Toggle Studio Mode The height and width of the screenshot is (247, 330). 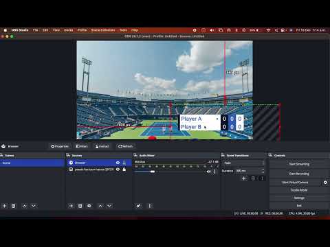coord(299,190)
